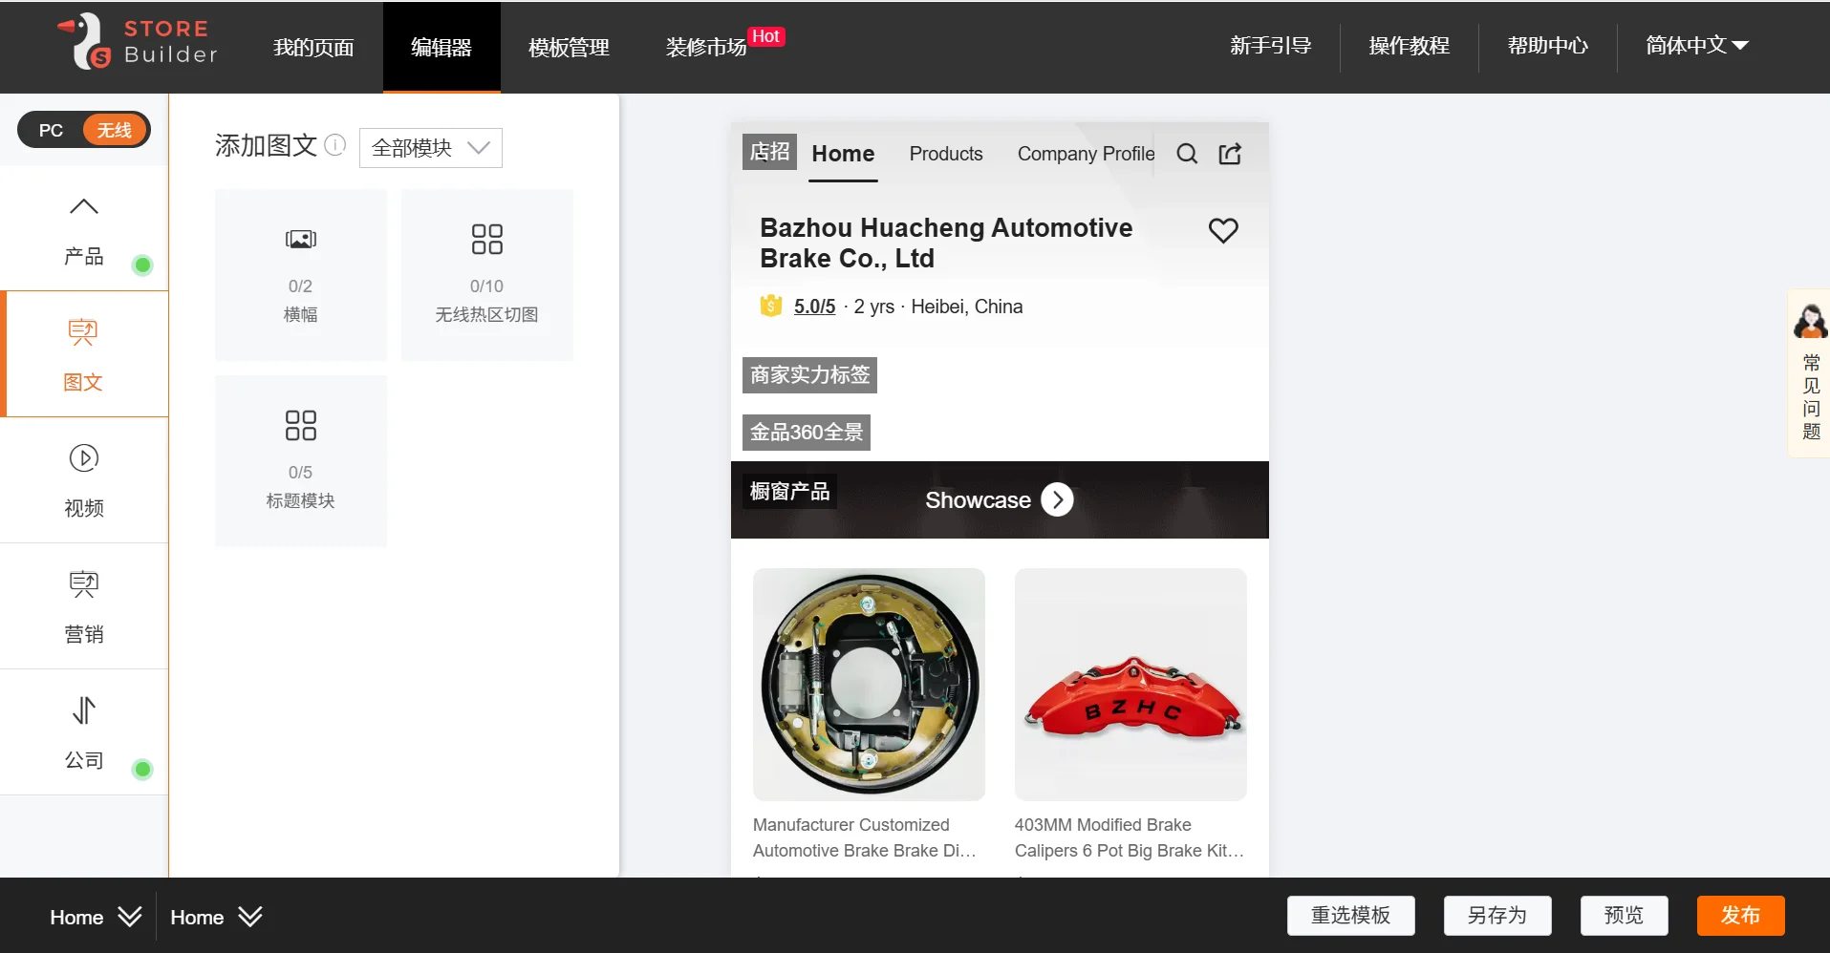
Task: Open the 视频 video sidebar section
Action: tap(84, 480)
